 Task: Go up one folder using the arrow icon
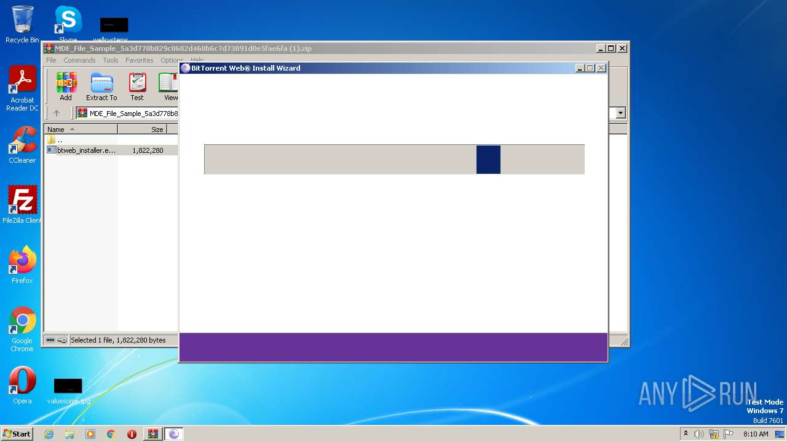(x=57, y=113)
